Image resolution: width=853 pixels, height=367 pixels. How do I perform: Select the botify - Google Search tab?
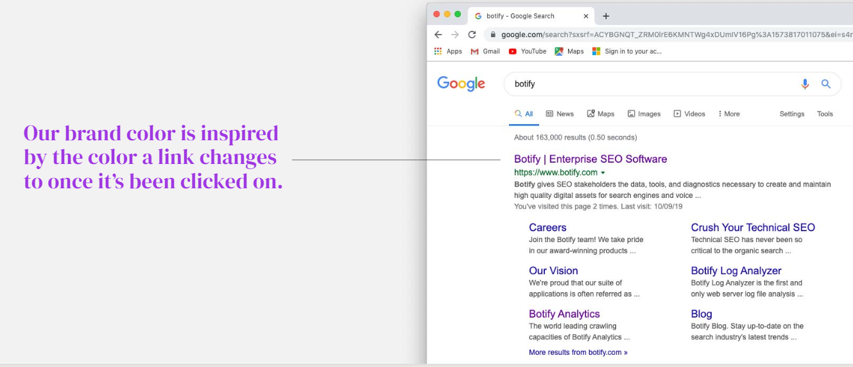click(532, 16)
